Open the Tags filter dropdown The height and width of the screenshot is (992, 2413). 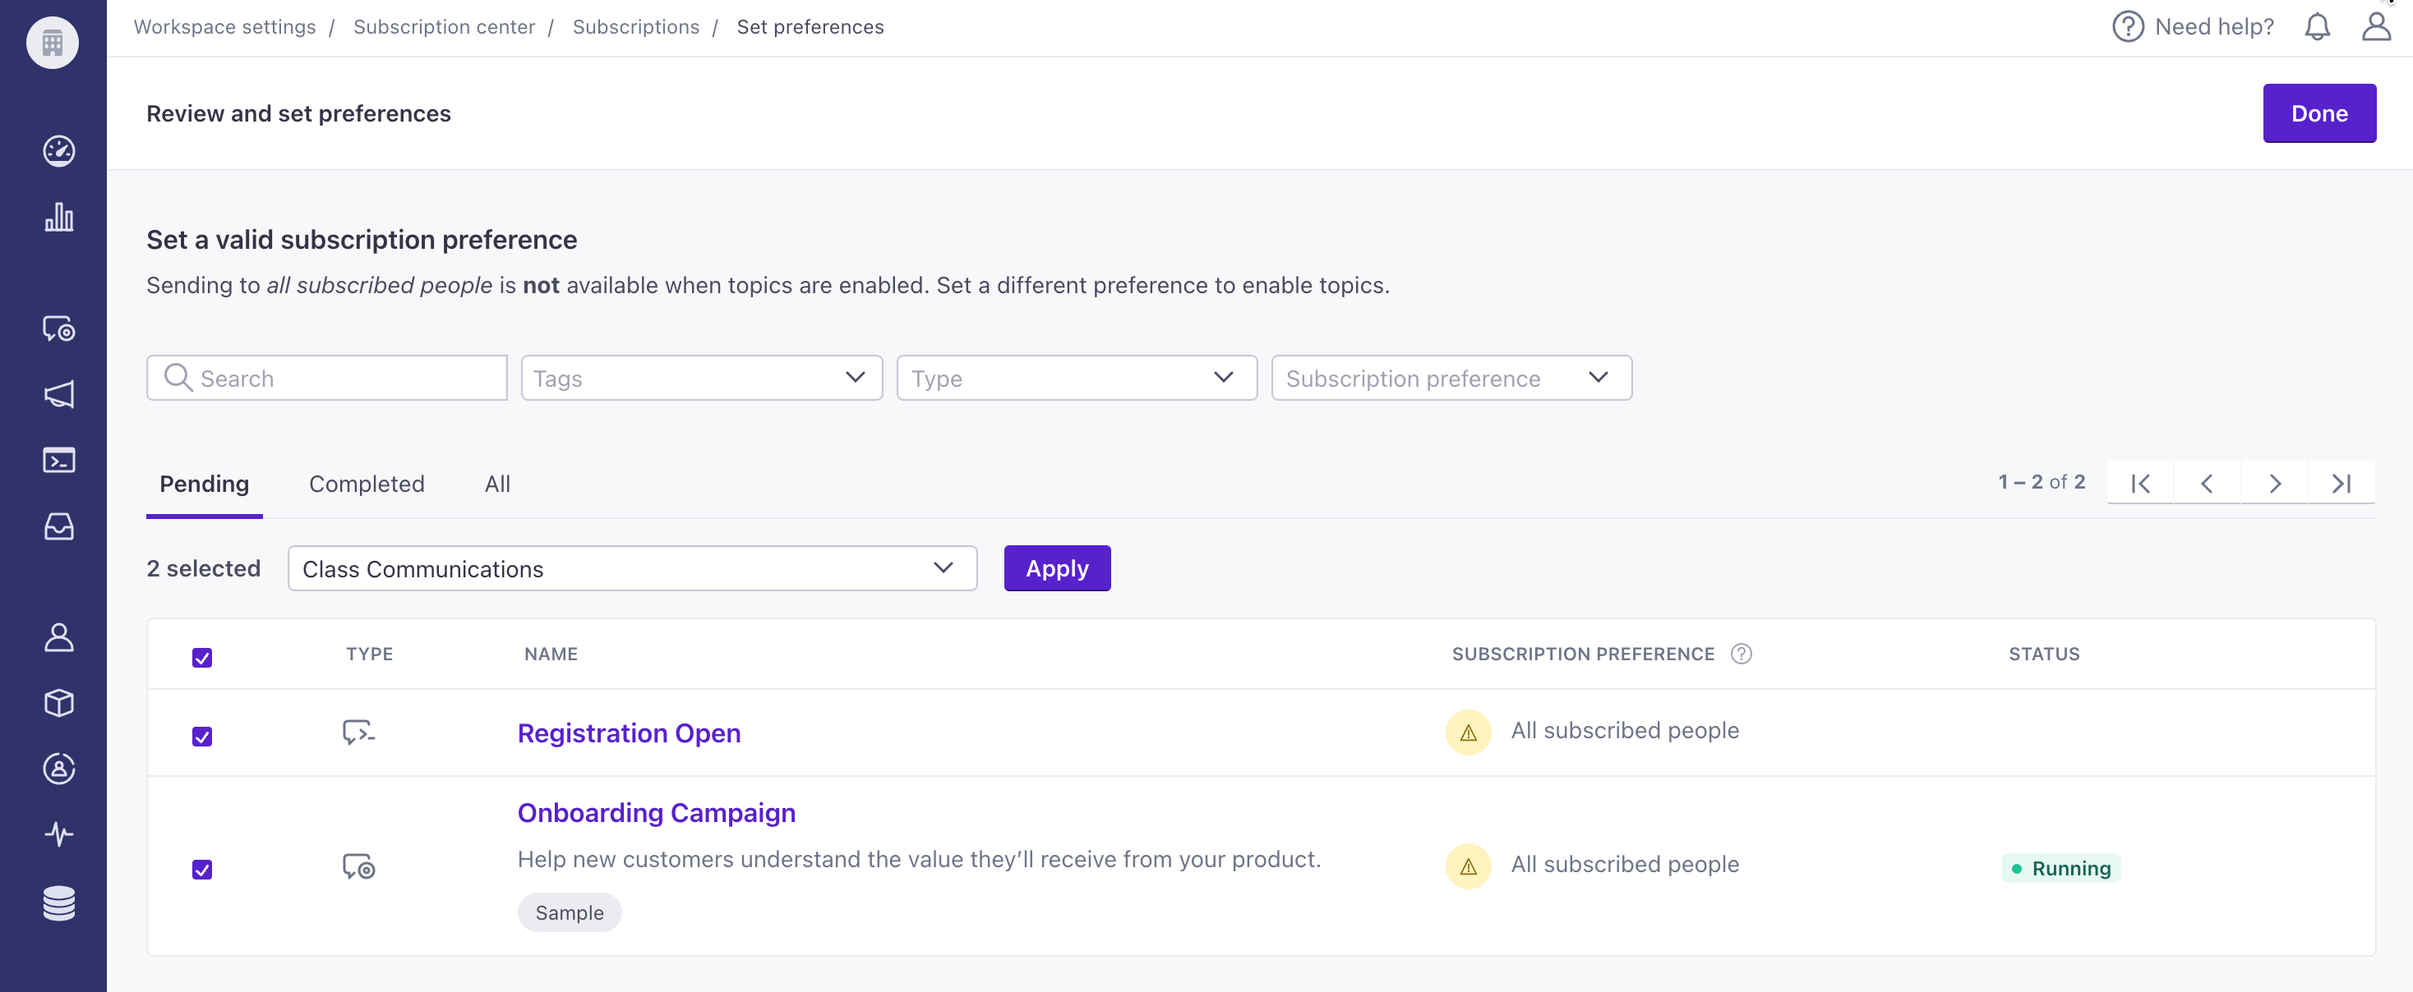pos(702,378)
